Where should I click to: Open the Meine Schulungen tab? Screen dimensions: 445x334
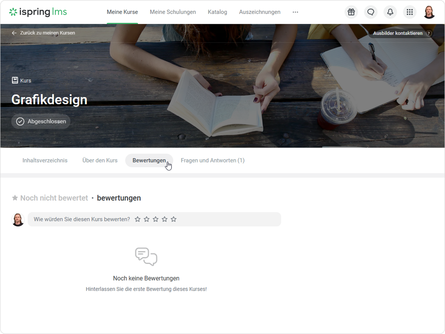coord(173,12)
